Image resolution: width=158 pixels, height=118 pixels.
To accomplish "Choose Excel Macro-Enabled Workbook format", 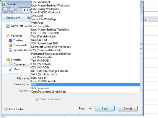I will click(85, 5).
